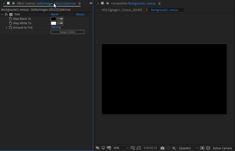Switch to HiQ-Signage-L_Census_201905 composition tab
Screen dimensions: 235x151
122,10
